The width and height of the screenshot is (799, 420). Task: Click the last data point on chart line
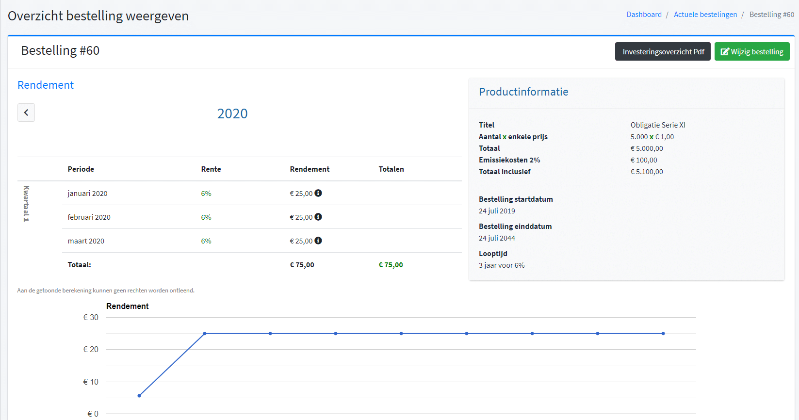[663, 334]
